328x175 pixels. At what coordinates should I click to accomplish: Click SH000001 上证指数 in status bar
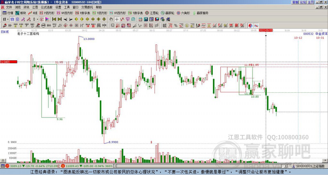pyautogui.click(x=310, y=166)
